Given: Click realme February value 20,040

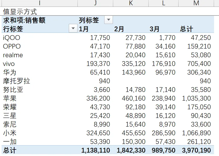Looking at the screenshot, I should pyautogui.click(x=135, y=55).
